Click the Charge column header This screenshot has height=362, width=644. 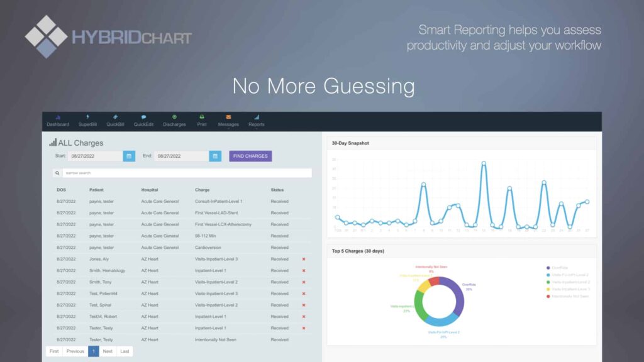click(202, 190)
